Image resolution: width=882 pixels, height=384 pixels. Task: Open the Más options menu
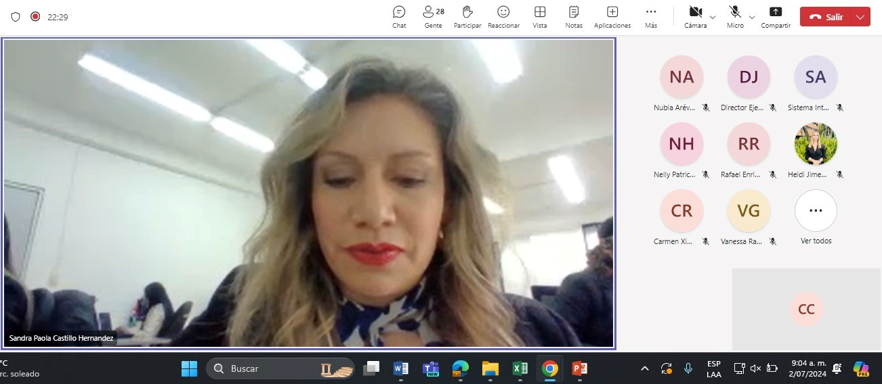click(651, 16)
